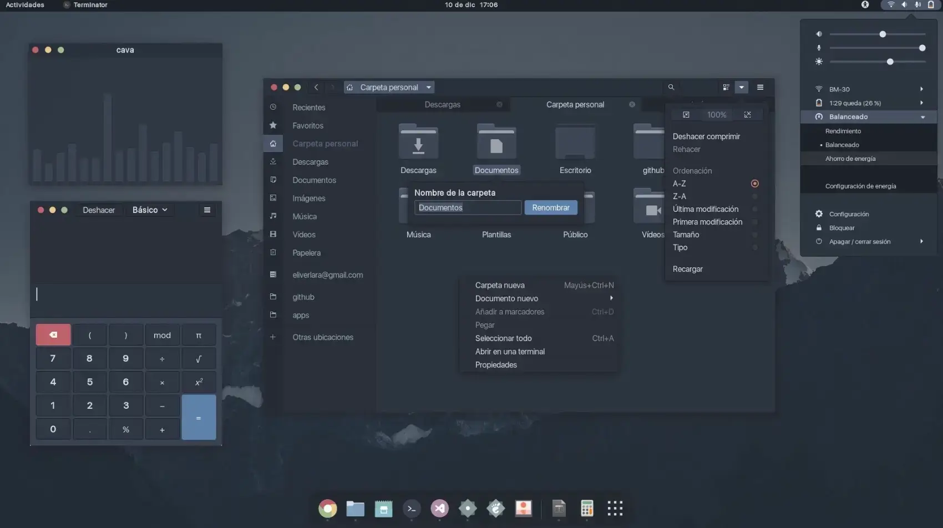The image size is (943, 528).
Task: Open the show applications grid icon
Action: point(615,508)
